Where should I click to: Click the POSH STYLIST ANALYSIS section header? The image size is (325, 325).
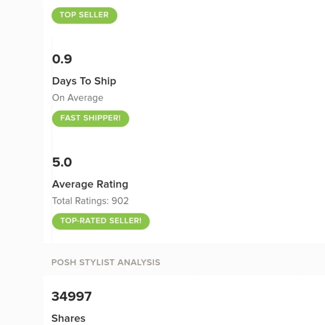(x=106, y=262)
